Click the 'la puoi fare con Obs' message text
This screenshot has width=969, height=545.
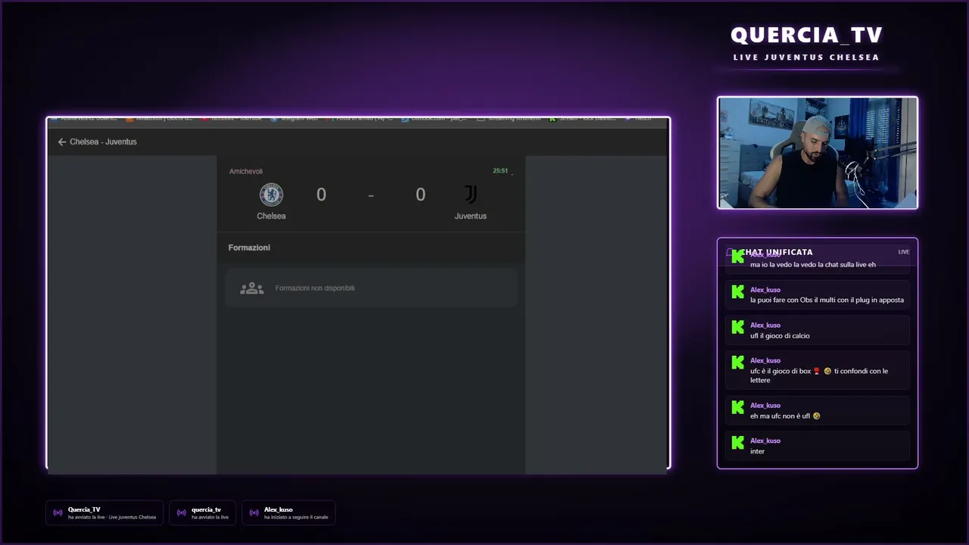tap(827, 300)
